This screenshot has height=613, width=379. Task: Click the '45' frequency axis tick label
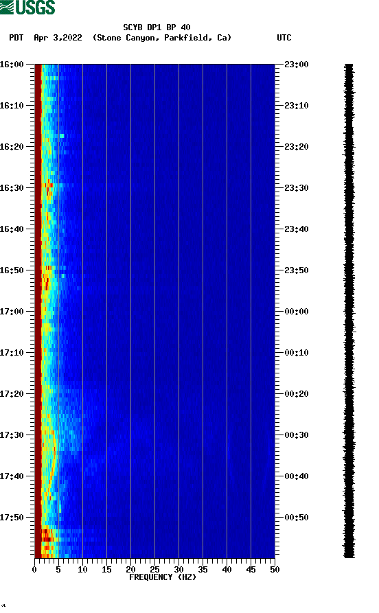251,570
